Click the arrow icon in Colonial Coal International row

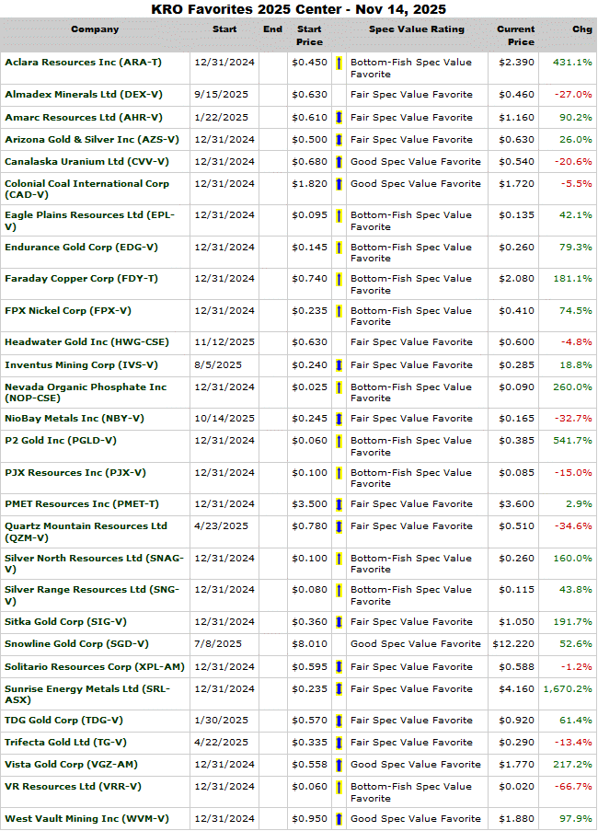[339, 184]
